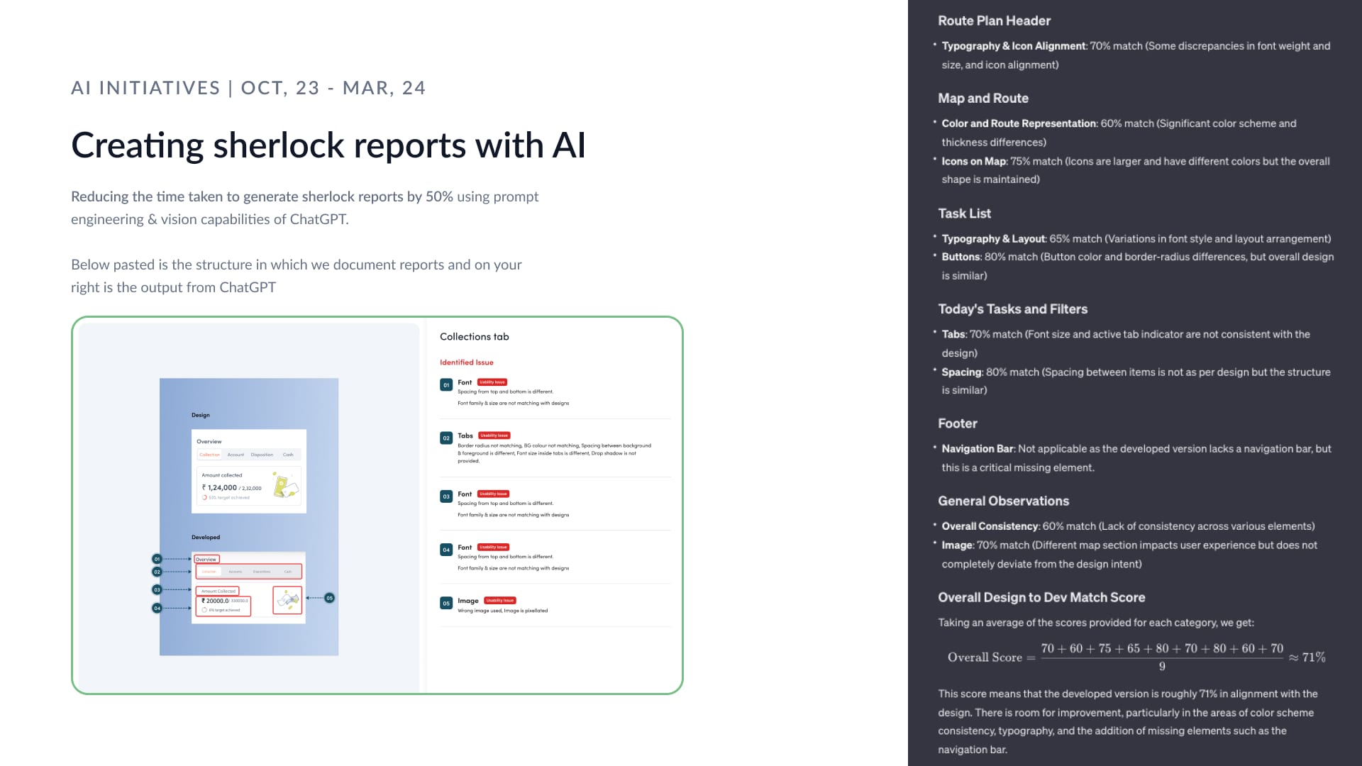The image size is (1362, 766).
Task: Click the cash illustration in the Developed card
Action: (x=287, y=600)
